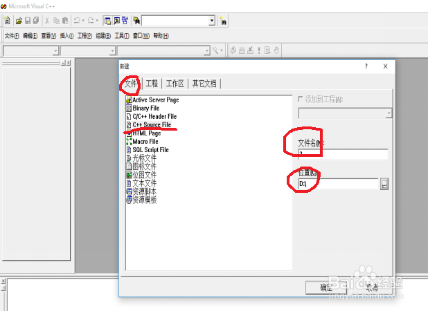Open the redo history dropdown arrow
Screen dimensions: 428x311
click(x=97, y=21)
